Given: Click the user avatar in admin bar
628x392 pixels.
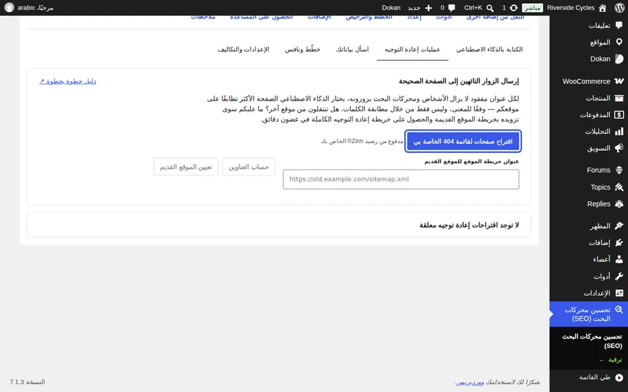Looking at the screenshot, I should [x=9, y=8].
